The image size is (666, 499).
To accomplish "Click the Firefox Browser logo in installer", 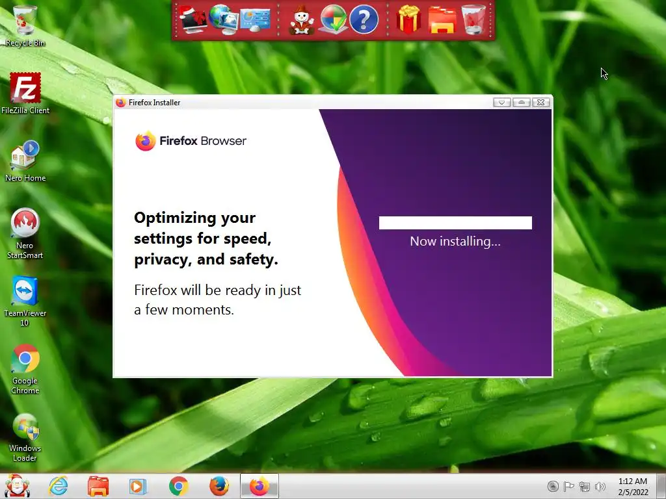I will point(191,141).
